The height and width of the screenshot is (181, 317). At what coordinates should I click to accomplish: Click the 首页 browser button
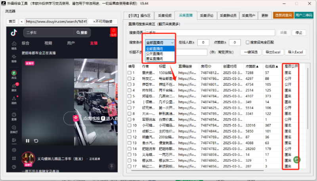(12, 22)
